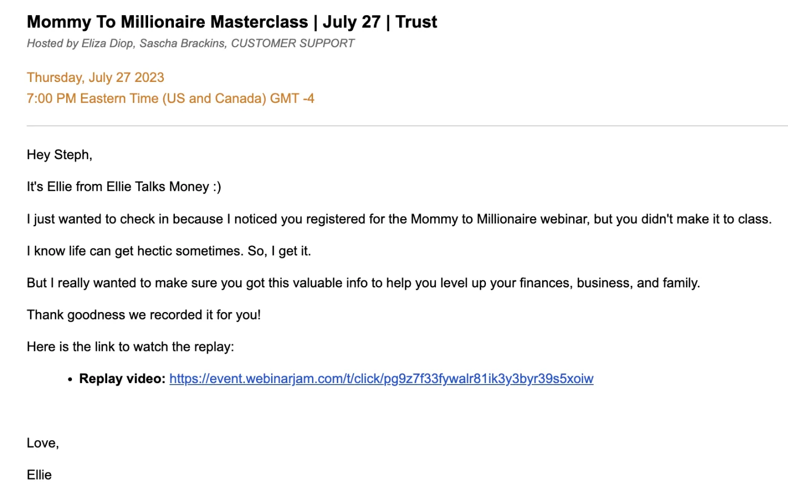This screenshot has width=788, height=486.
Task: Open the webinarjam replay video link
Action: [x=381, y=379]
